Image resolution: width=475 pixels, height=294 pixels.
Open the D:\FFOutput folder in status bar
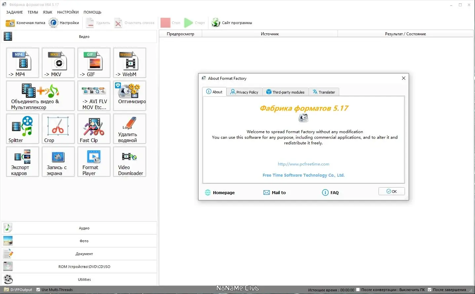click(18, 290)
